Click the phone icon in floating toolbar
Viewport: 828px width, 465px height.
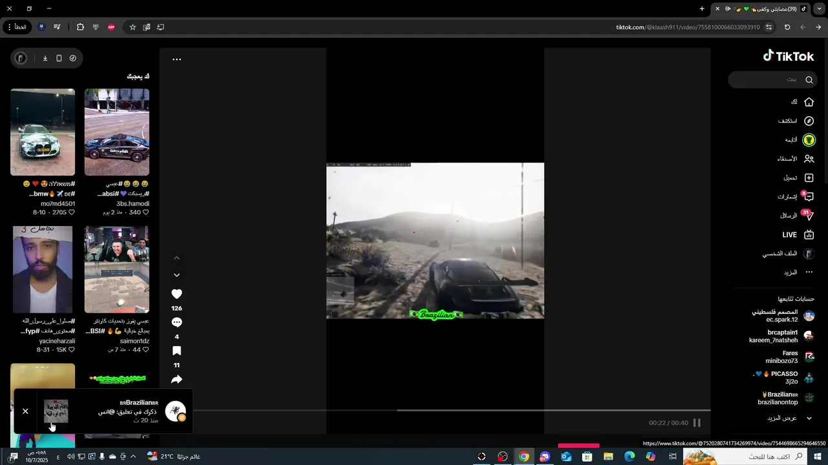point(59,58)
